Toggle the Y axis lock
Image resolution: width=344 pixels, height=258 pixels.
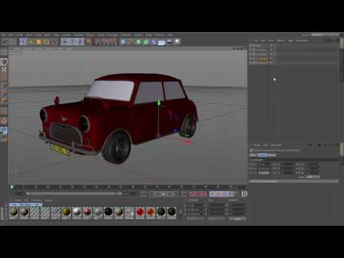72,42
